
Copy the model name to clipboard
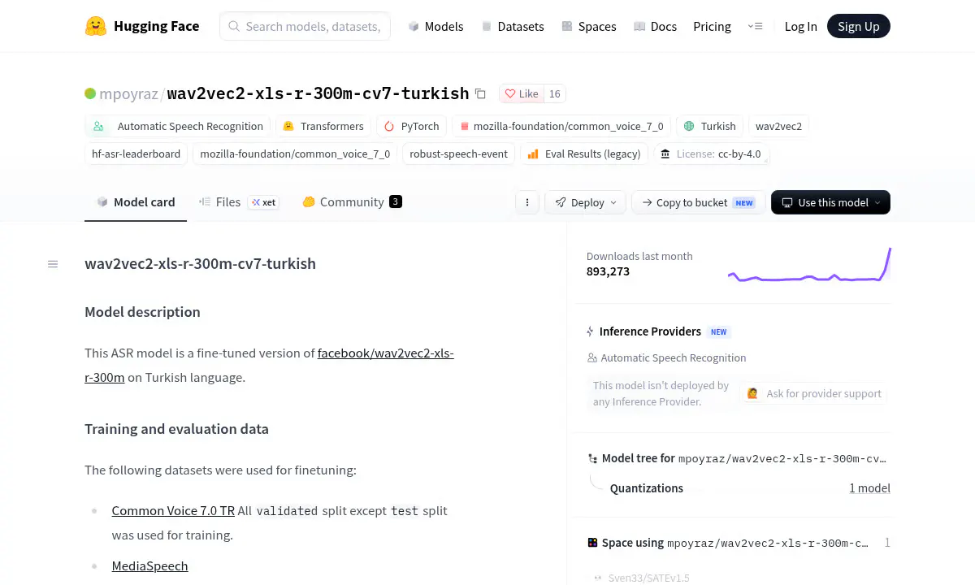[x=480, y=93]
